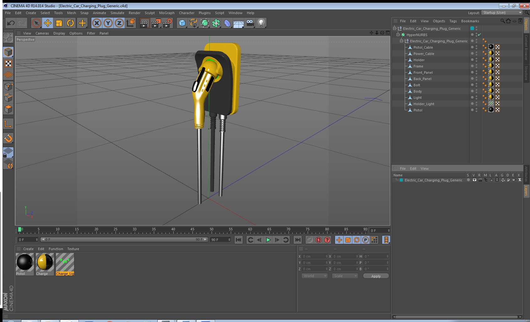Click the record active objects button
This screenshot has width=530, height=322.
coord(310,240)
